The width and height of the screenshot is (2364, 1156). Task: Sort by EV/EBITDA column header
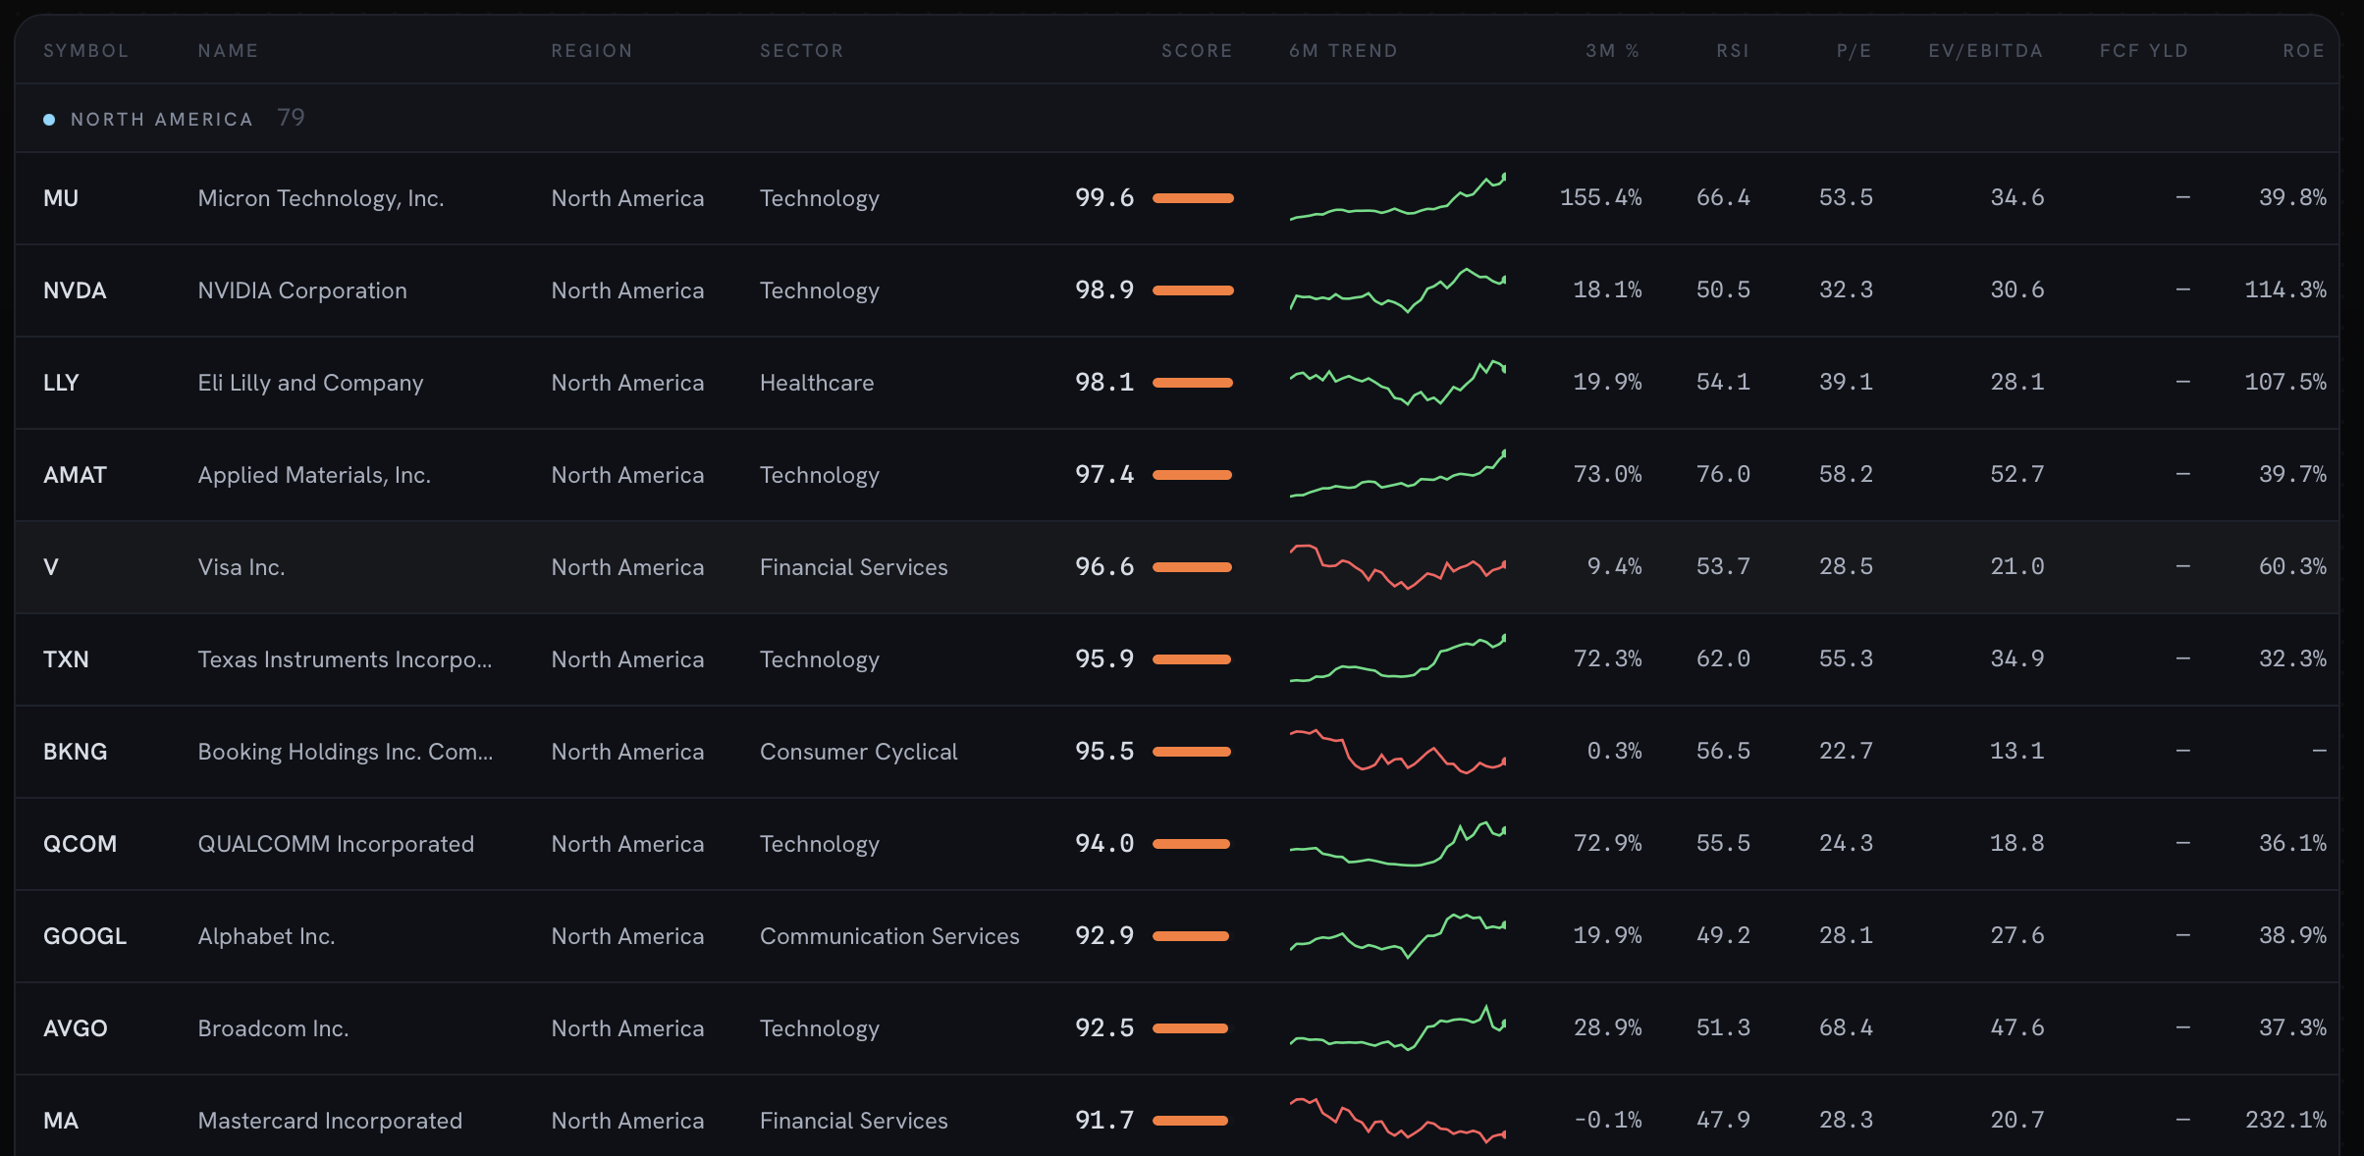pyautogui.click(x=1986, y=51)
